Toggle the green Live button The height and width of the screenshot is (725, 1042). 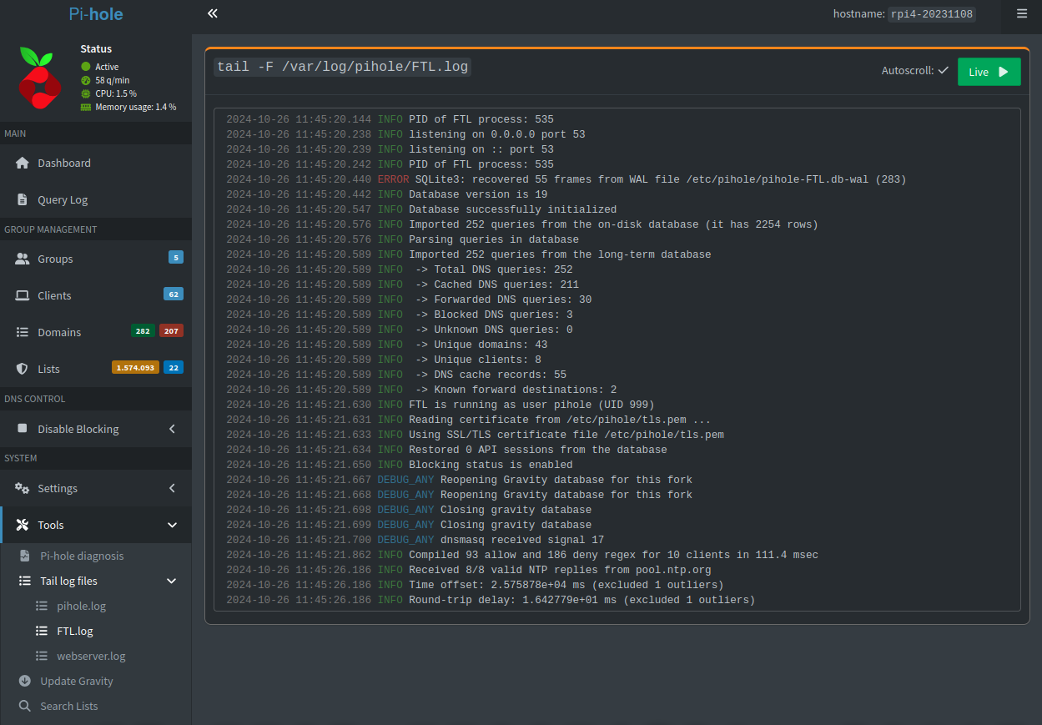point(989,72)
